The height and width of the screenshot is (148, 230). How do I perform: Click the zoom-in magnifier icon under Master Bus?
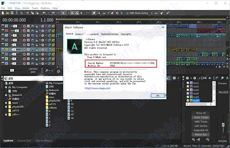pos(207,139)
